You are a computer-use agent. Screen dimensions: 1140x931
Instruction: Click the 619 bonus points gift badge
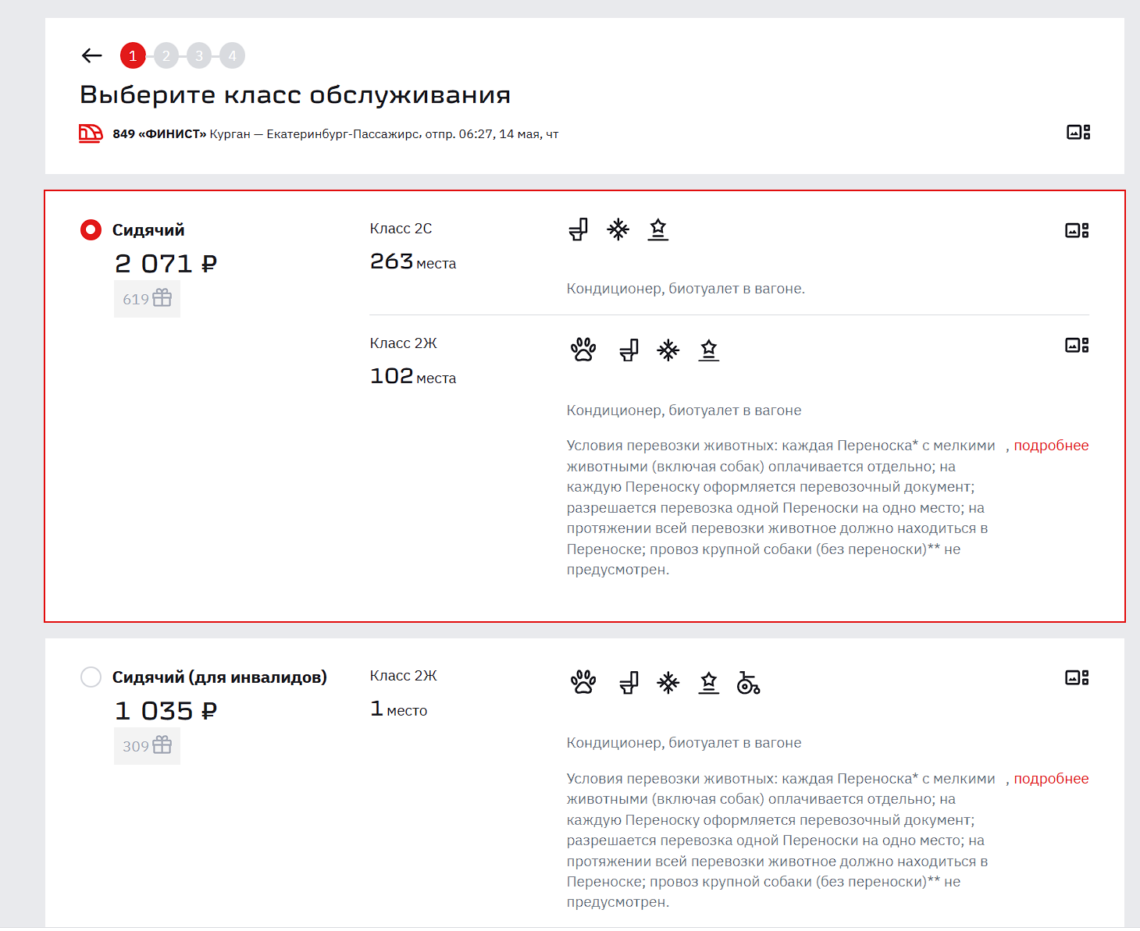(x=147, y=299)
